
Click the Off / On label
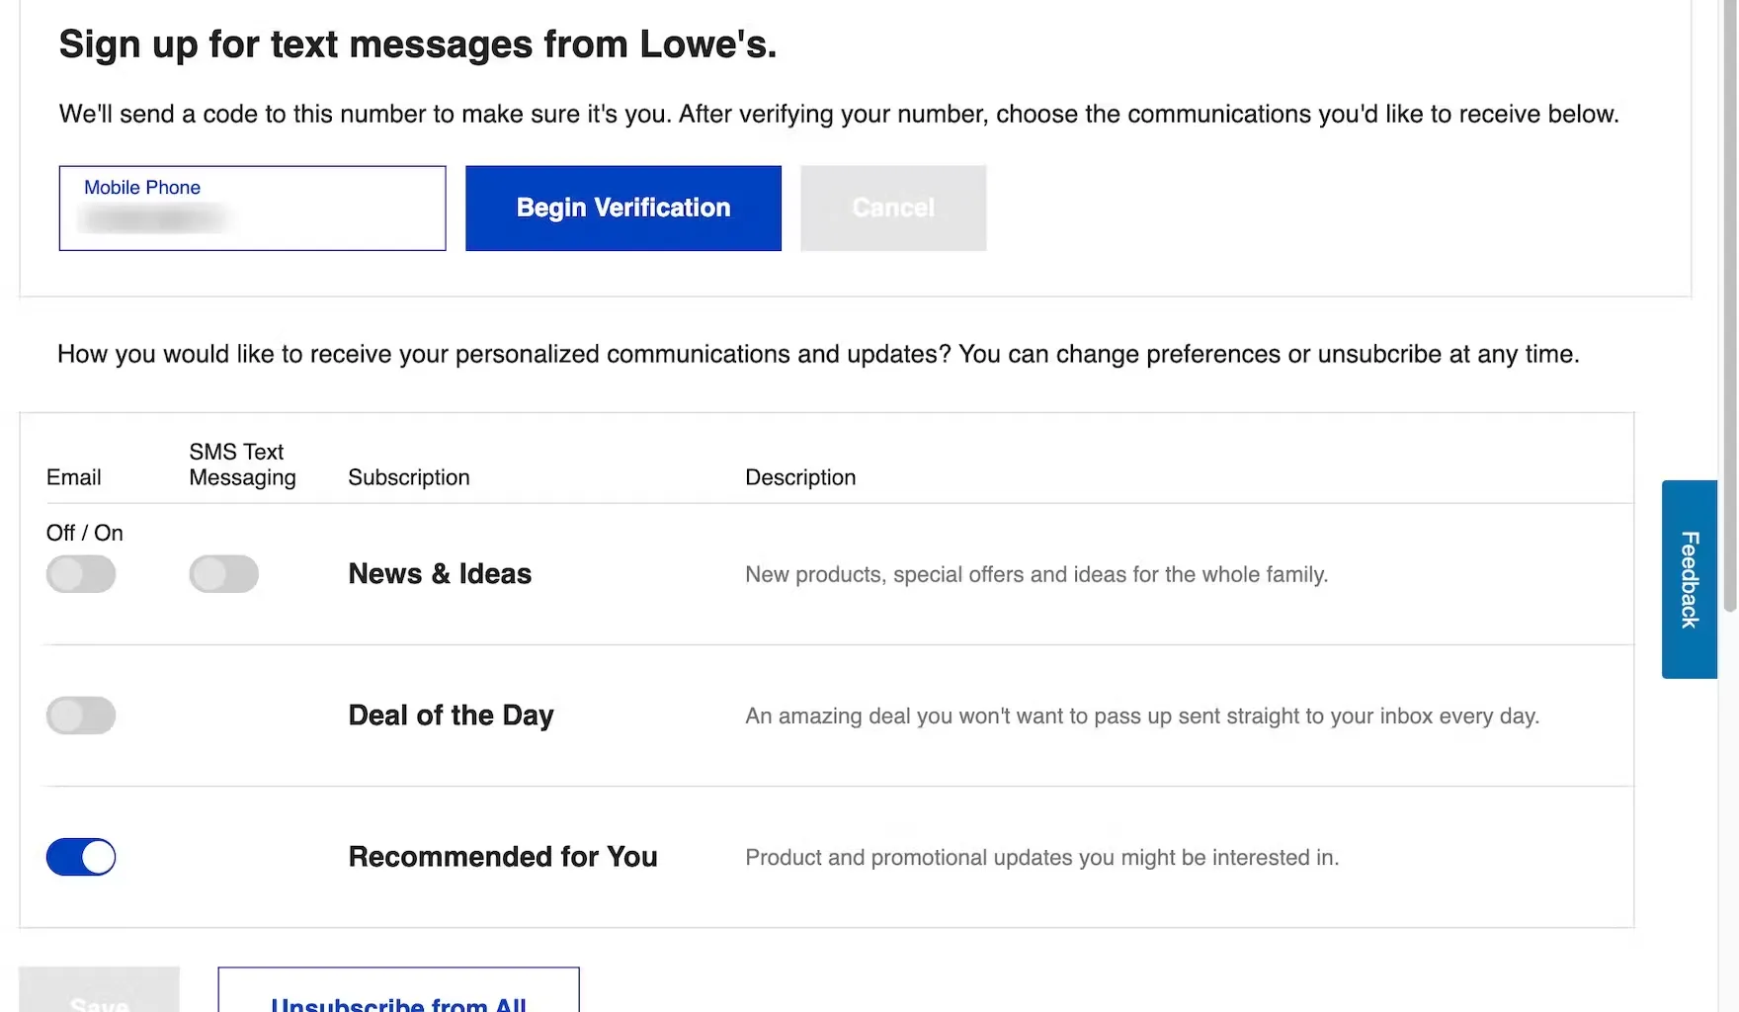point(85,533)
